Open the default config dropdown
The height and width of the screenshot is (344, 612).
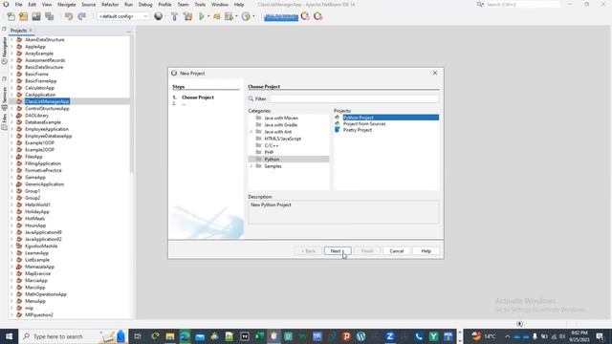[123, 16]
